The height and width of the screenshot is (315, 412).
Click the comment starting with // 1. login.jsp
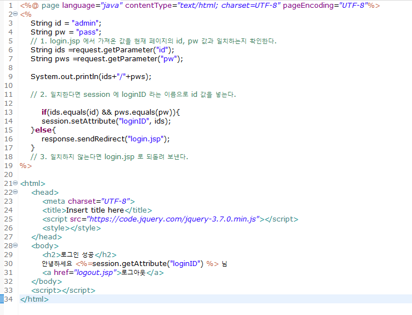(153, 41)
